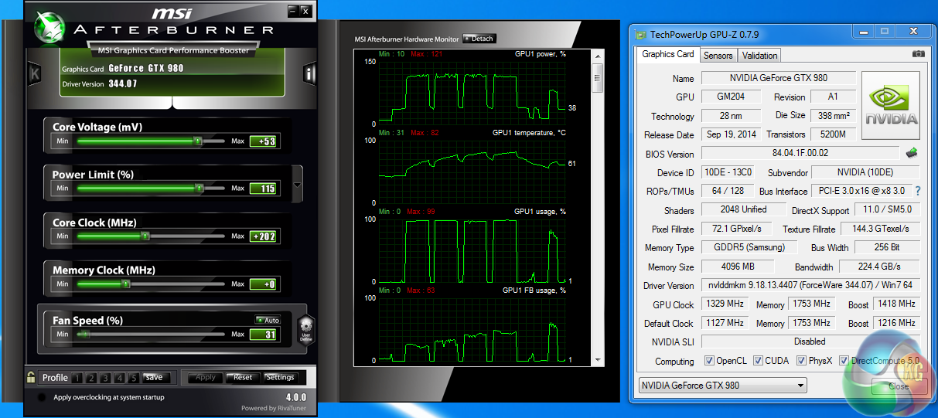Click the Power Limit value field 115
Viewport: 938px width, 418px height.
pyautogui.click(x=263, y=188)
